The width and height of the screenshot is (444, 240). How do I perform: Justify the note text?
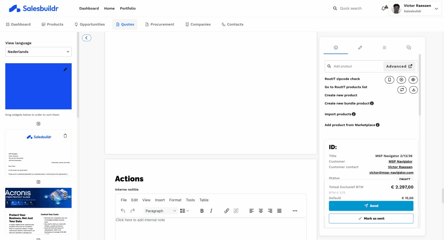pyautogui.click(x=279, y=211)
